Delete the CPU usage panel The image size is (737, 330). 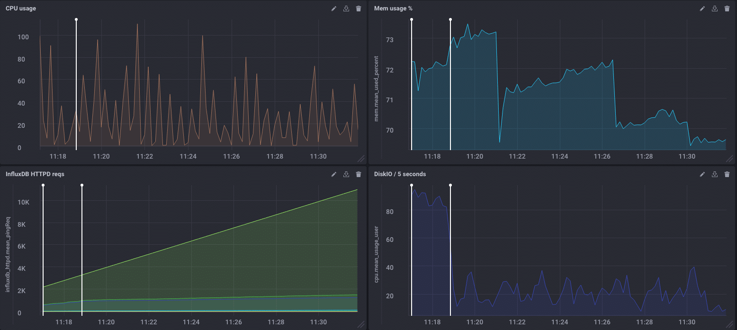click(359, 9)
